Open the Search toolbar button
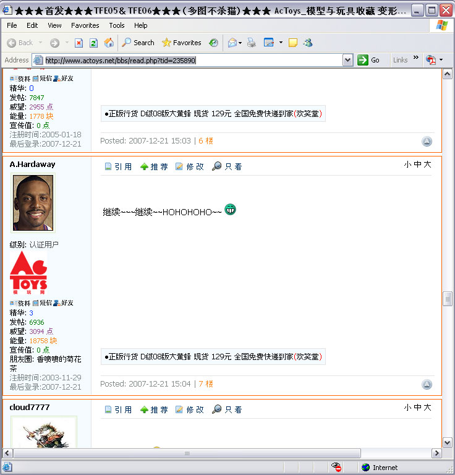The height and width of the screenshot is (475, 455). tap(138, 43)
